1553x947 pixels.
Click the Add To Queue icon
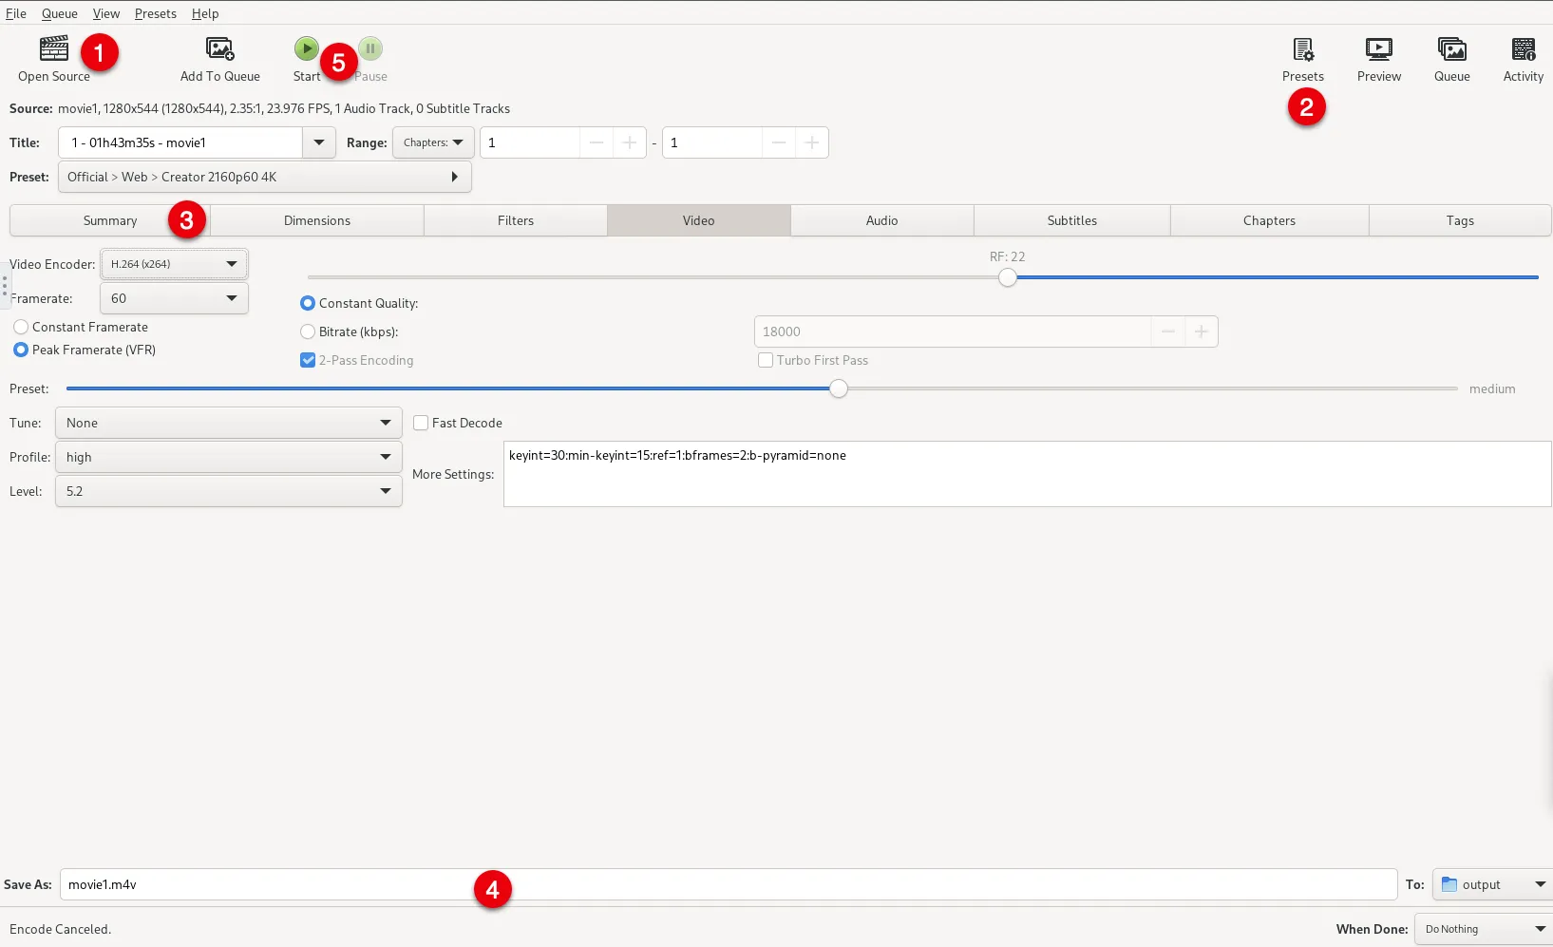pos(219,48)
